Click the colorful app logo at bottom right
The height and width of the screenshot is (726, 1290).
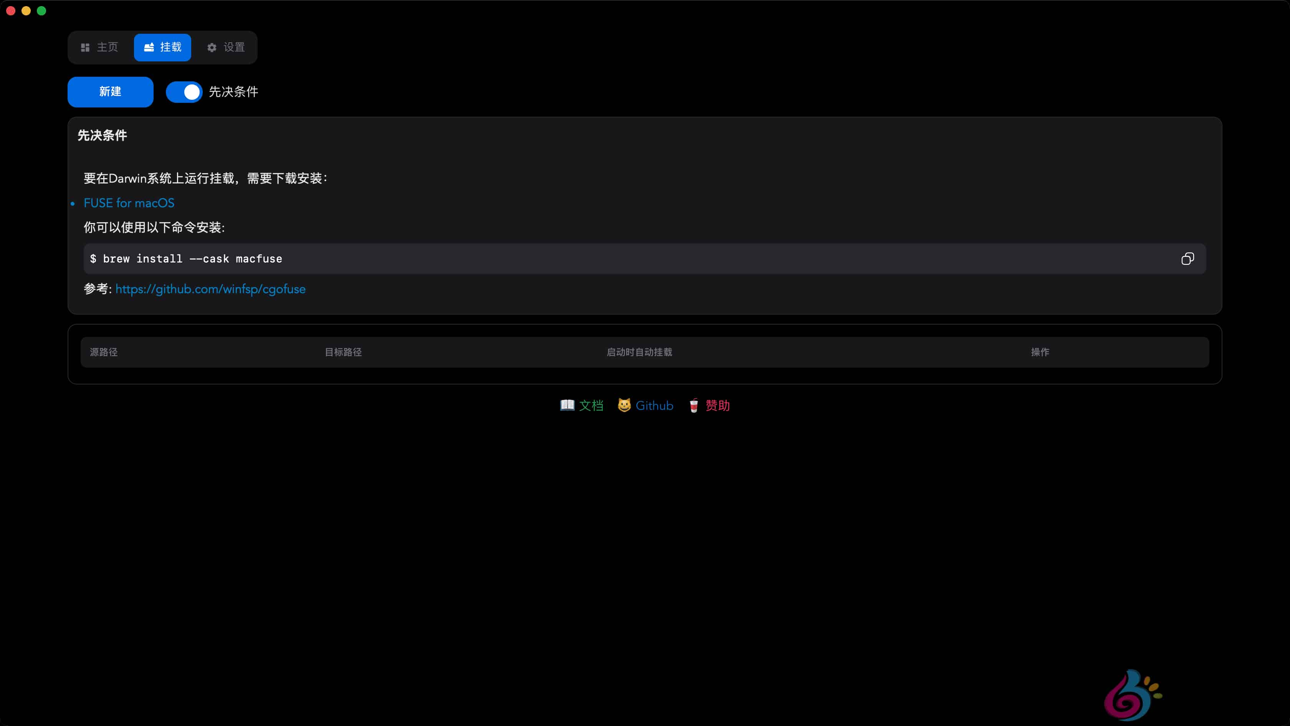[x=1133, y=694]
